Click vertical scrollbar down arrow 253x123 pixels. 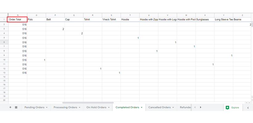252,100
